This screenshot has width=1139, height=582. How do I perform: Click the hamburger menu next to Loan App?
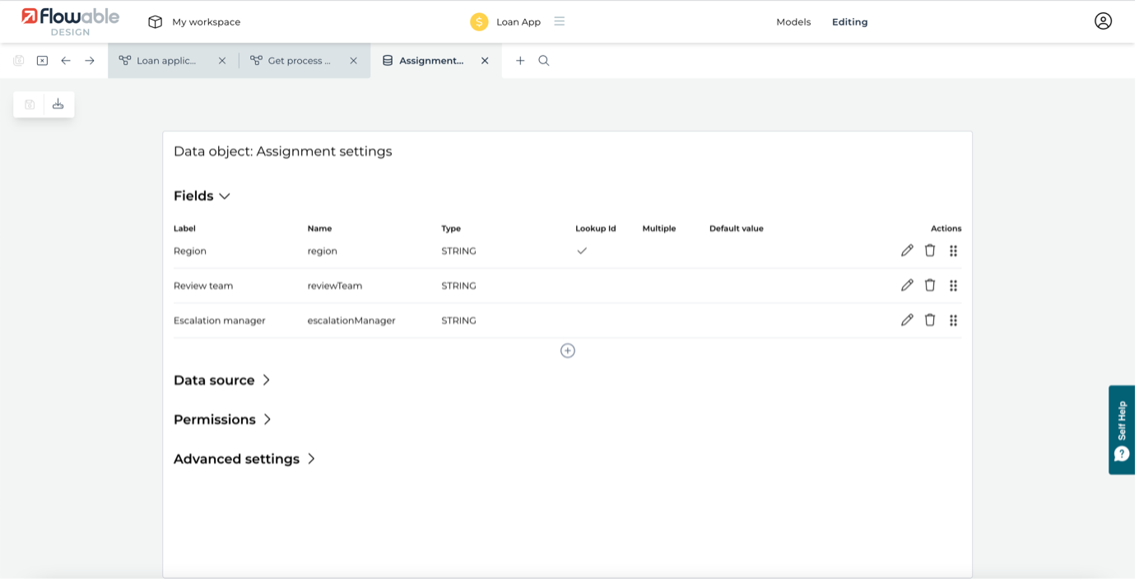coord(560,22)
